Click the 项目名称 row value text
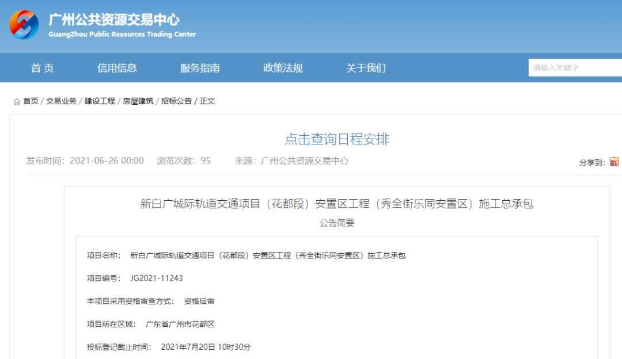Viewport: 622px width, 359px height. click(x=268, y=255)
